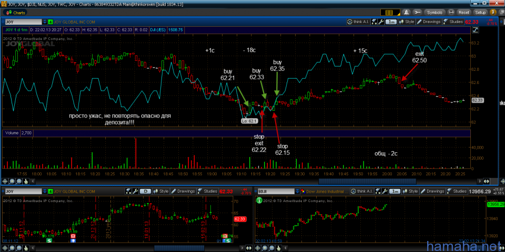
Task: Expand the lower JOY daily chart symbol dropdown
Action: click(x=44, y=191)
